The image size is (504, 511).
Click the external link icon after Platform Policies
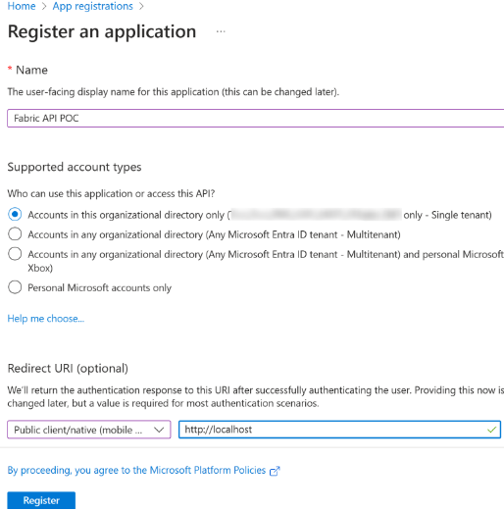(x=275, y=471)
